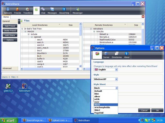Collapse the openssl folder node
Image resolution: width=165 pixels, height=123 pixels.
point(32,37)
